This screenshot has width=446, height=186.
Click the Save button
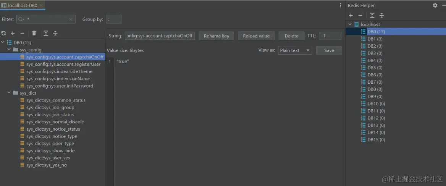pos(329,50)
